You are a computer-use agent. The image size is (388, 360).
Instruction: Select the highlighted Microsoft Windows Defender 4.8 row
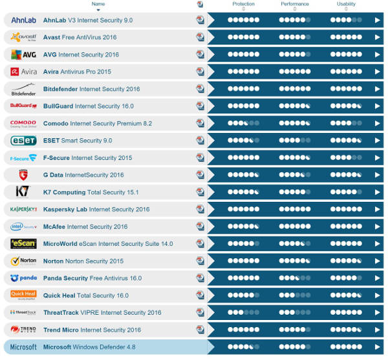[129, 346]
